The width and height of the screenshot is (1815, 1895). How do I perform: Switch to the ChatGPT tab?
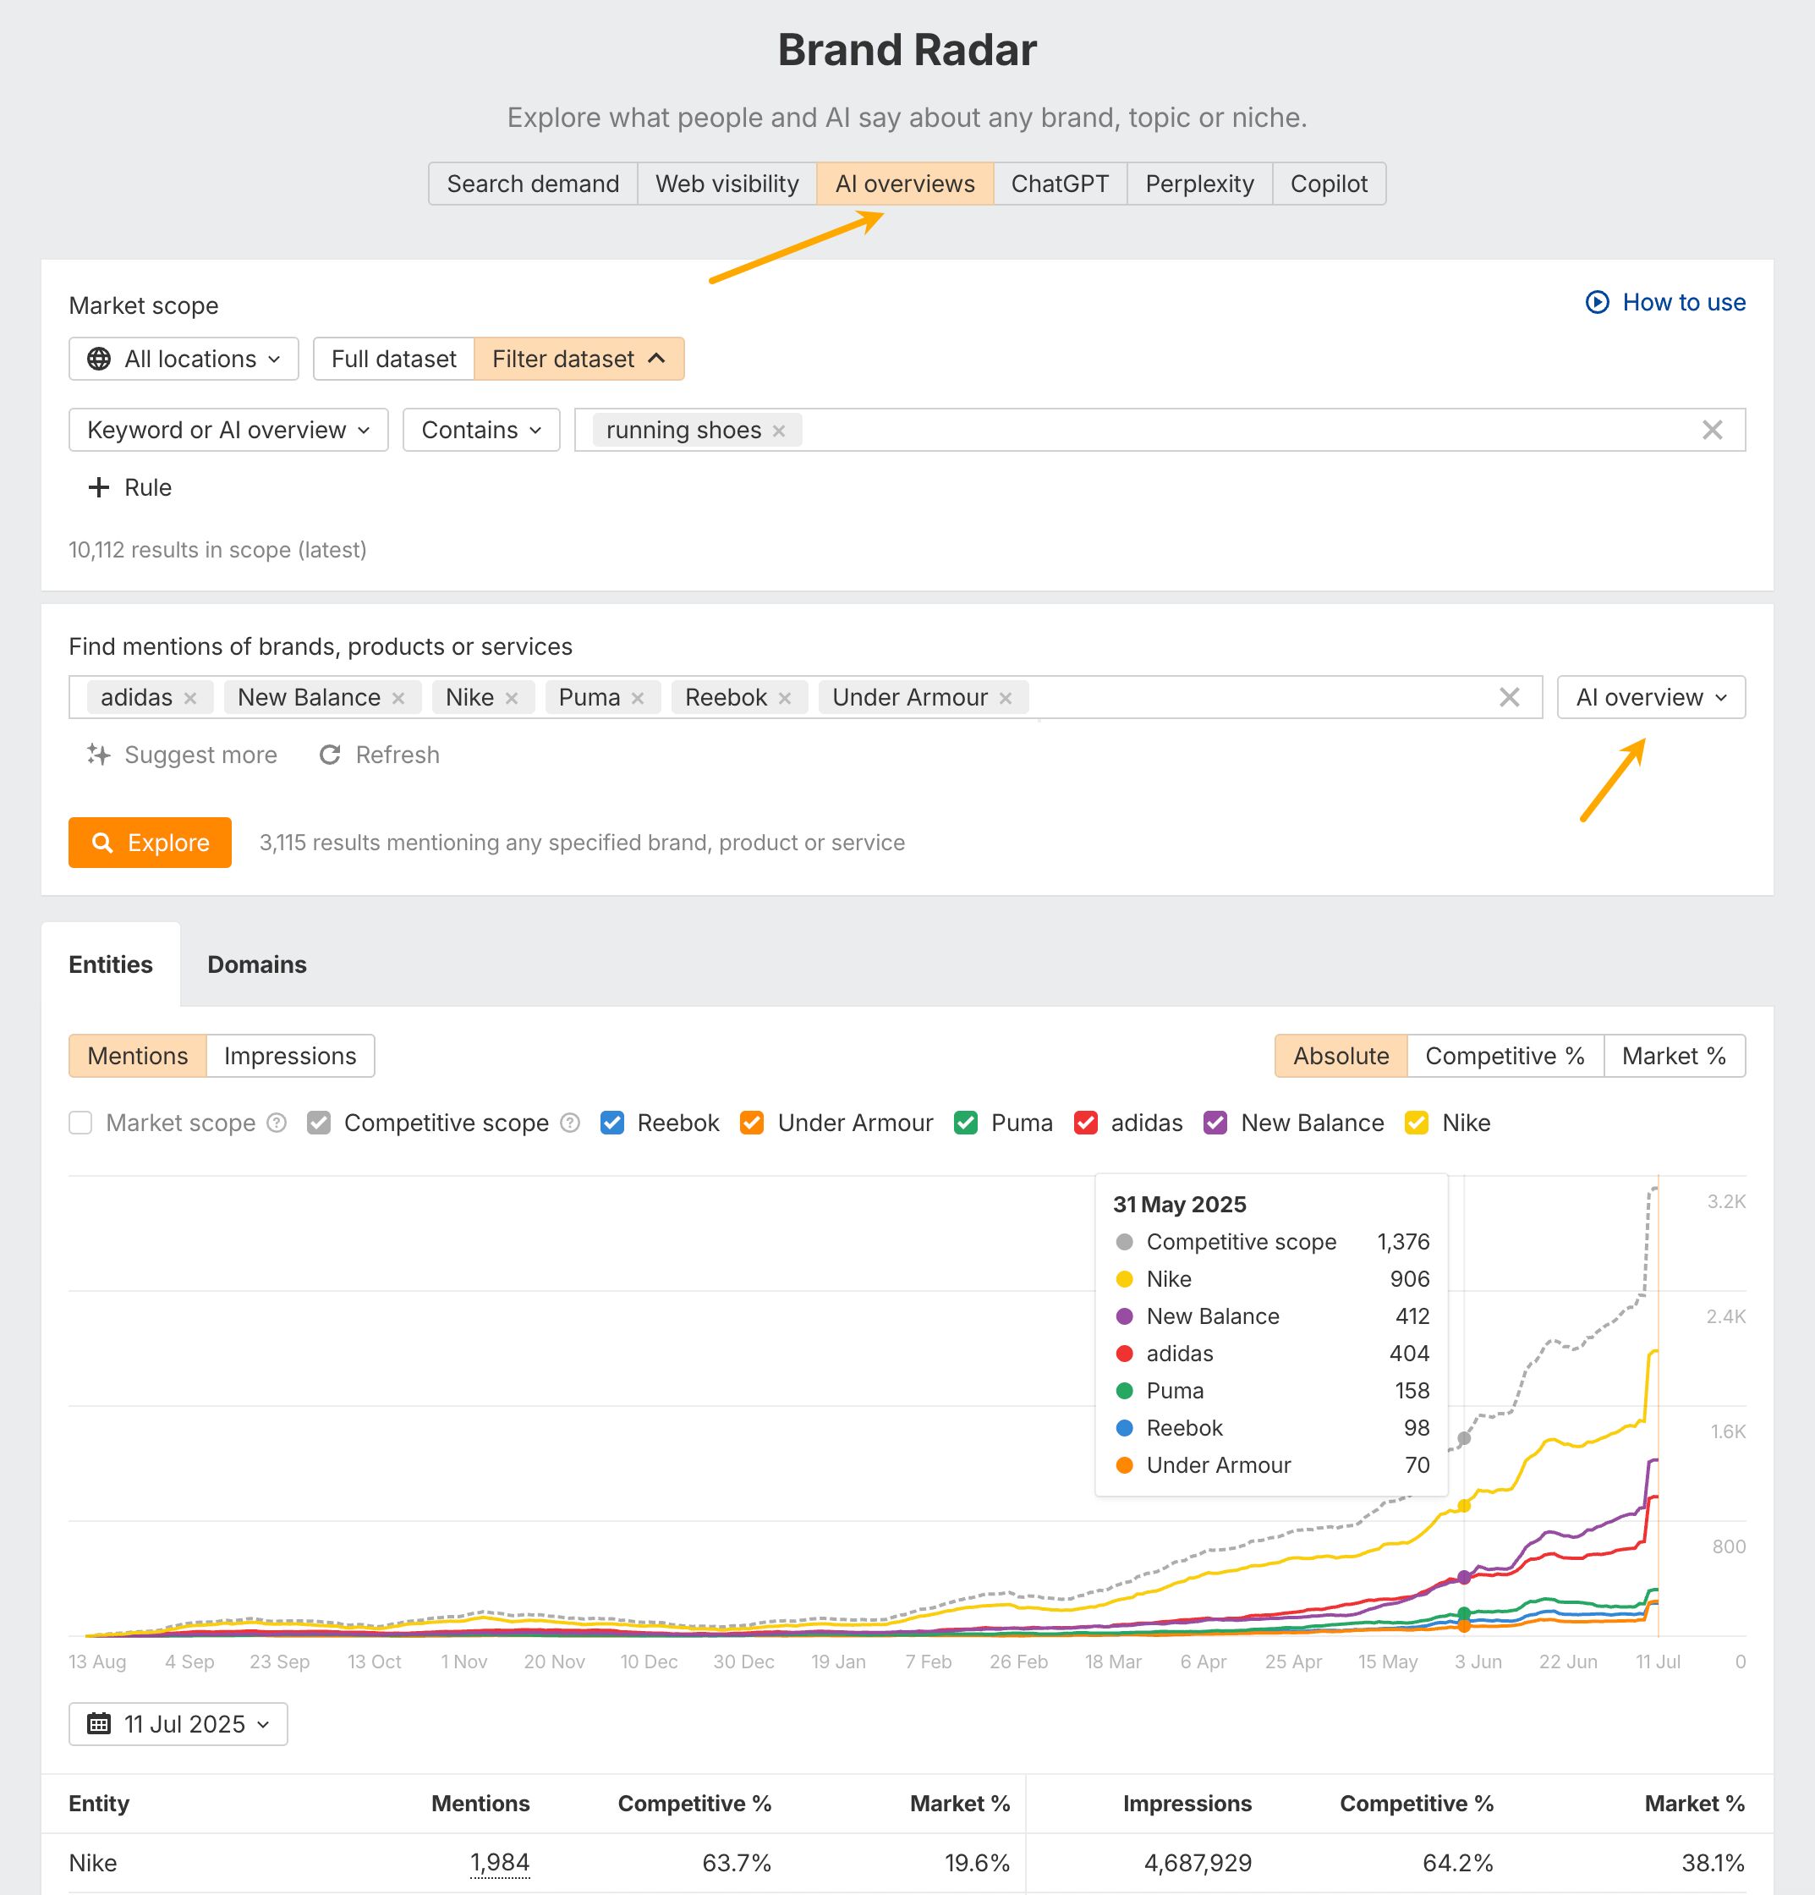[x=1059, y=184]
